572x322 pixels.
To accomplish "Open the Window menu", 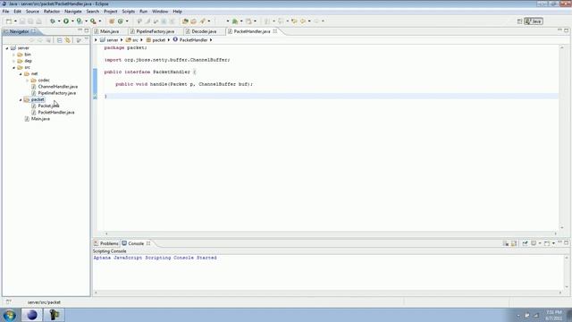I will [x=160, y=12].
